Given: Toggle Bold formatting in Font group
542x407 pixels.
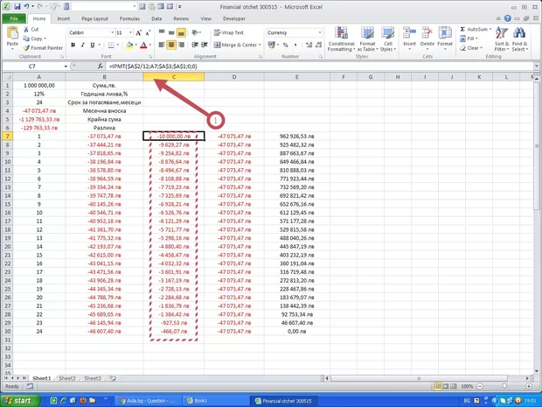Looking at the screenshot, I should (72, 45).
